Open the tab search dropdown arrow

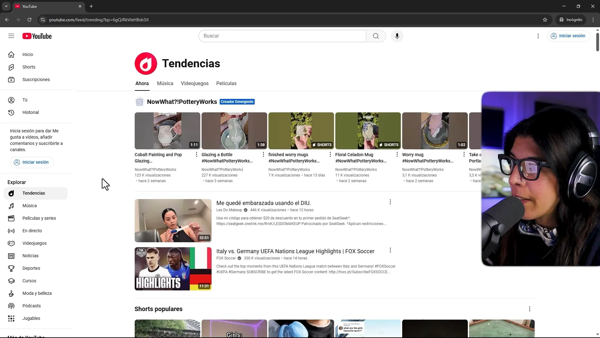coord(6,6)
